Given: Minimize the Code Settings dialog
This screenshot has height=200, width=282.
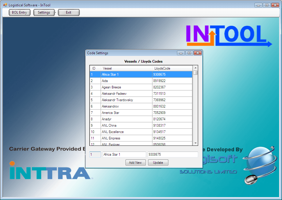Looking at the screenshot, I should click(181, 53).
